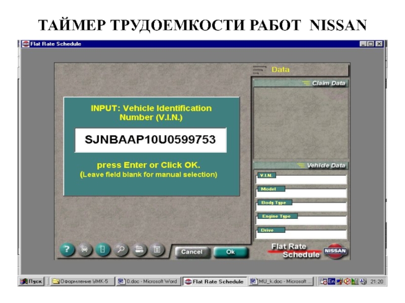Open the Пуск start menu
Screen dimensions: 405x303
point(31,281)
